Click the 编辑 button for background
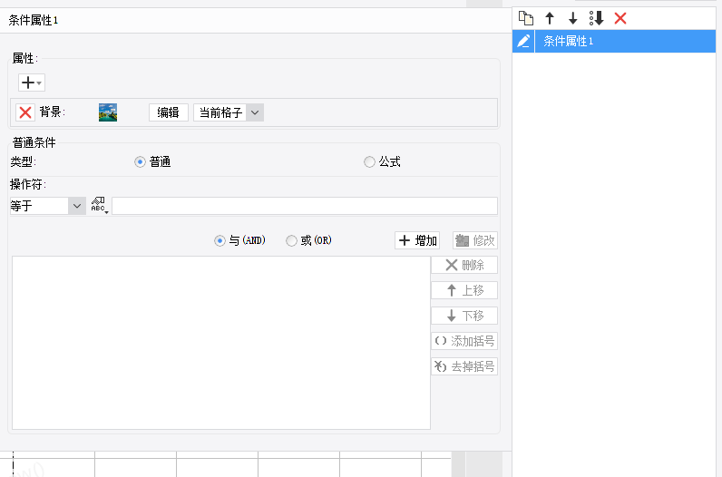This screenshot has height=477, width=722. [169, 112]
